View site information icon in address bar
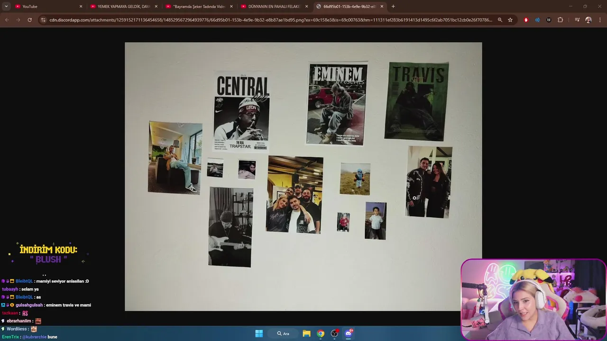 [43, 20]
